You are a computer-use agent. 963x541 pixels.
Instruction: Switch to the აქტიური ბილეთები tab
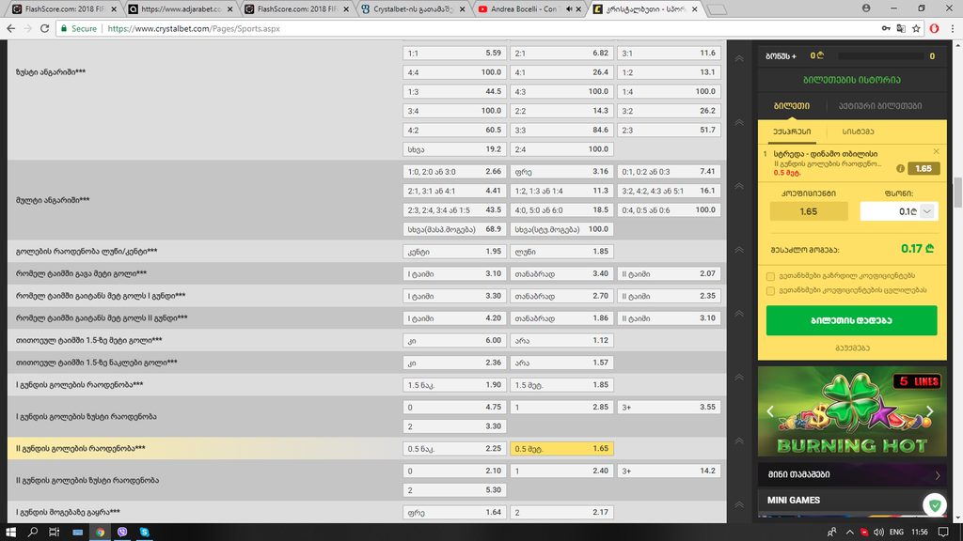[x=880, y=106]
